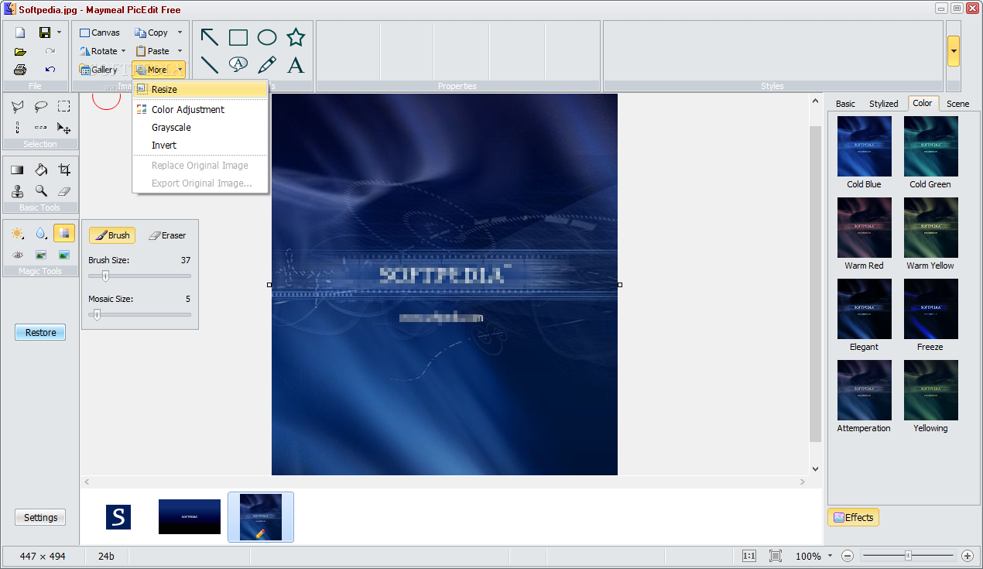Open the 100% zoom level dropdown
This screenshot has height=569, width=983.
click(830, 556)
